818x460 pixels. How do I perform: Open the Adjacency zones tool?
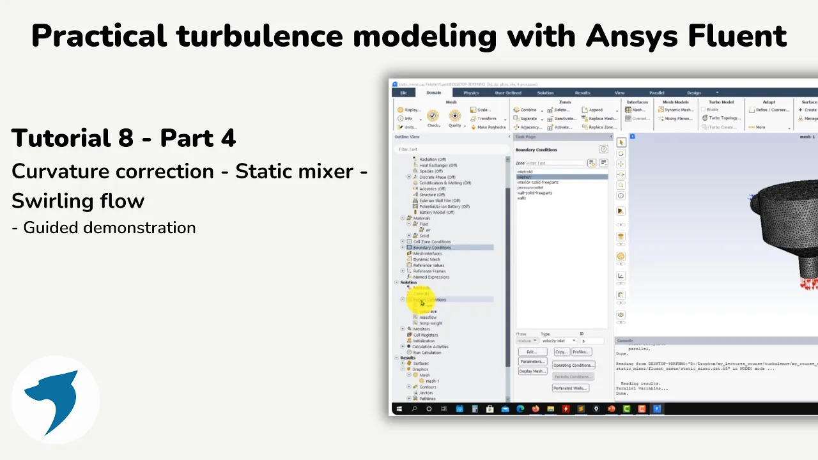tap(527, 127)
